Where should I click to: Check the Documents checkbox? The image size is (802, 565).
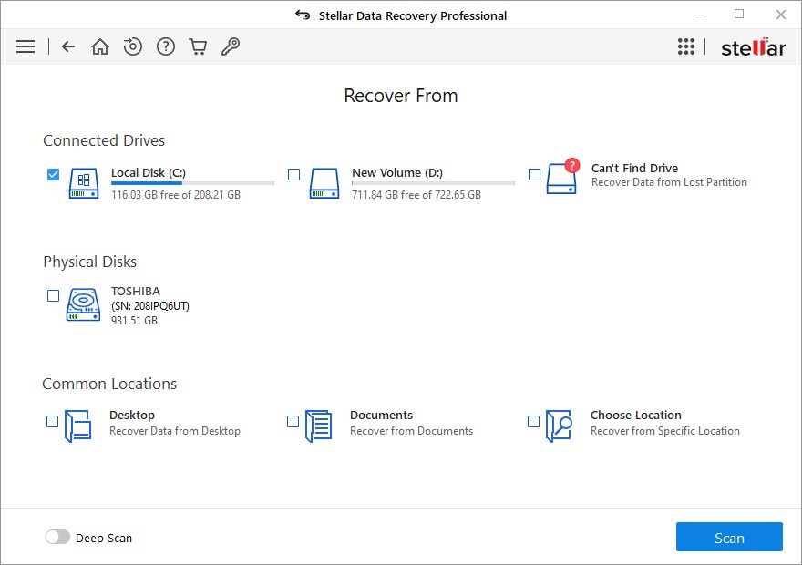point(293,421)
